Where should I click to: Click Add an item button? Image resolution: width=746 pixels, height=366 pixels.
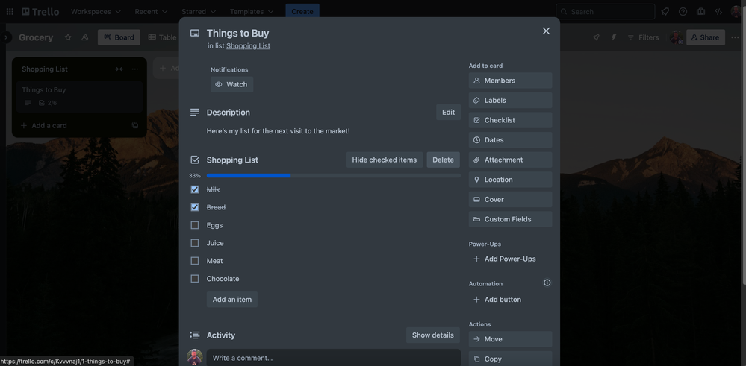[231, 300]
